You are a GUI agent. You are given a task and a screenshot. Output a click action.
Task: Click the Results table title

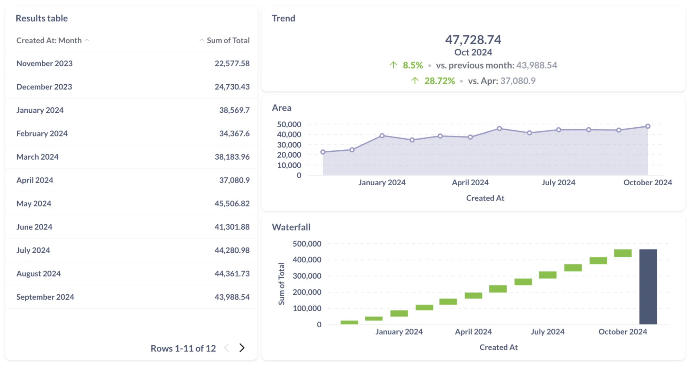(x=41, y=18)
